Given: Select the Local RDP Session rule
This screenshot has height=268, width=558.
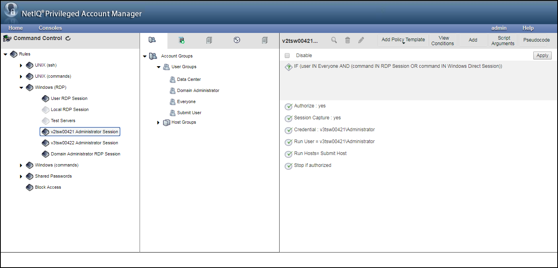Looking at the screenshot, I should pos(70,109).
